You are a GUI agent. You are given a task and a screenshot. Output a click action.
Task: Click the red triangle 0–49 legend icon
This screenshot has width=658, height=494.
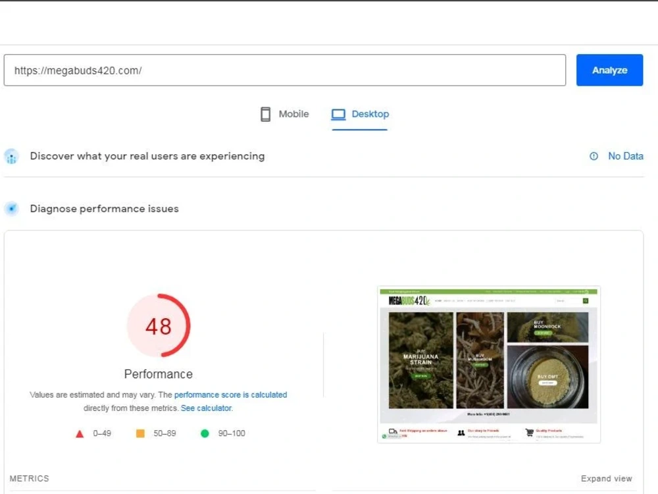pos(80,434)
